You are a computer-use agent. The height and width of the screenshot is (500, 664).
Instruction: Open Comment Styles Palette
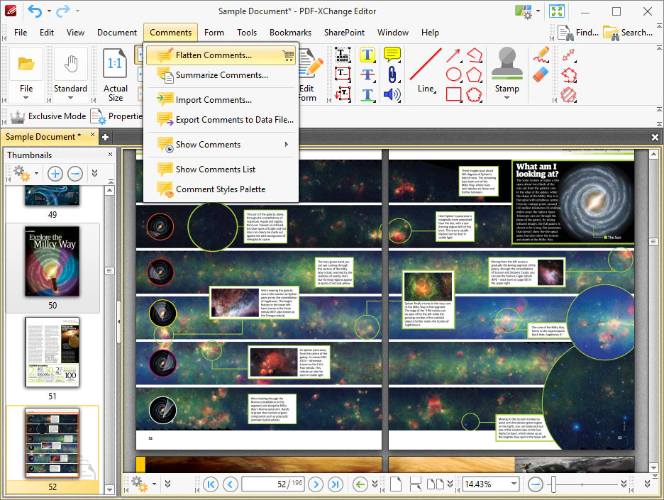pyautogui.click(x=221, y=189)
